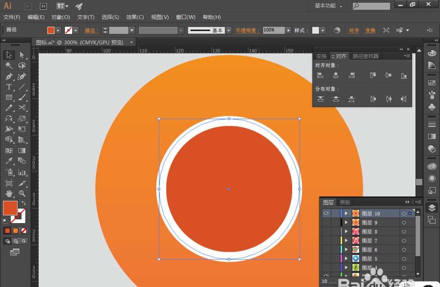The image size is (440, 287).
Task: Open Layers panel icon in right dock
Action: coord(432,208)
